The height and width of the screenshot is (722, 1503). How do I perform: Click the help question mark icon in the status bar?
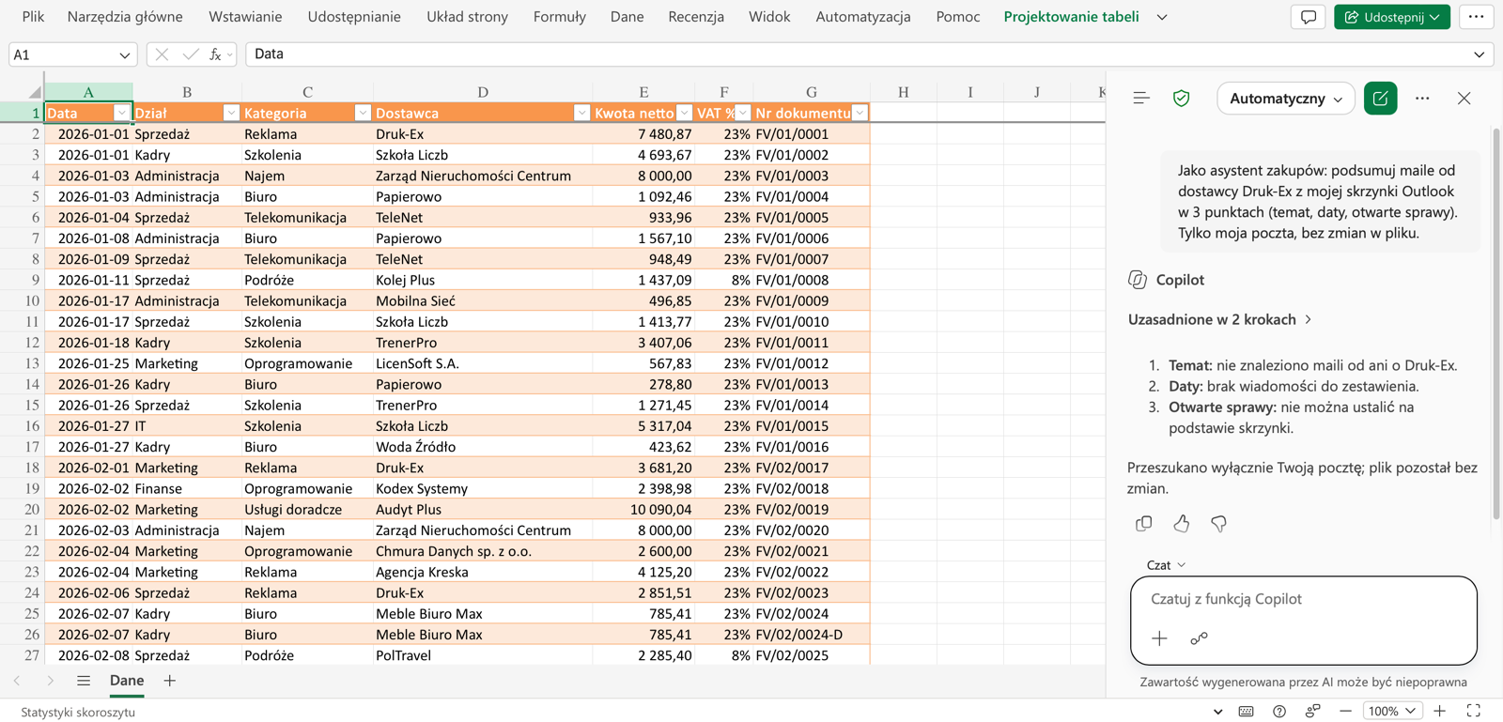1279,712
